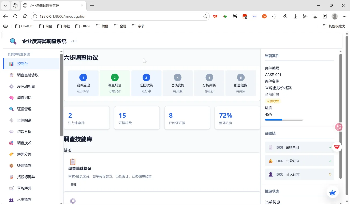
Task: Select step 5 分析判断
Action: [209, 83]
